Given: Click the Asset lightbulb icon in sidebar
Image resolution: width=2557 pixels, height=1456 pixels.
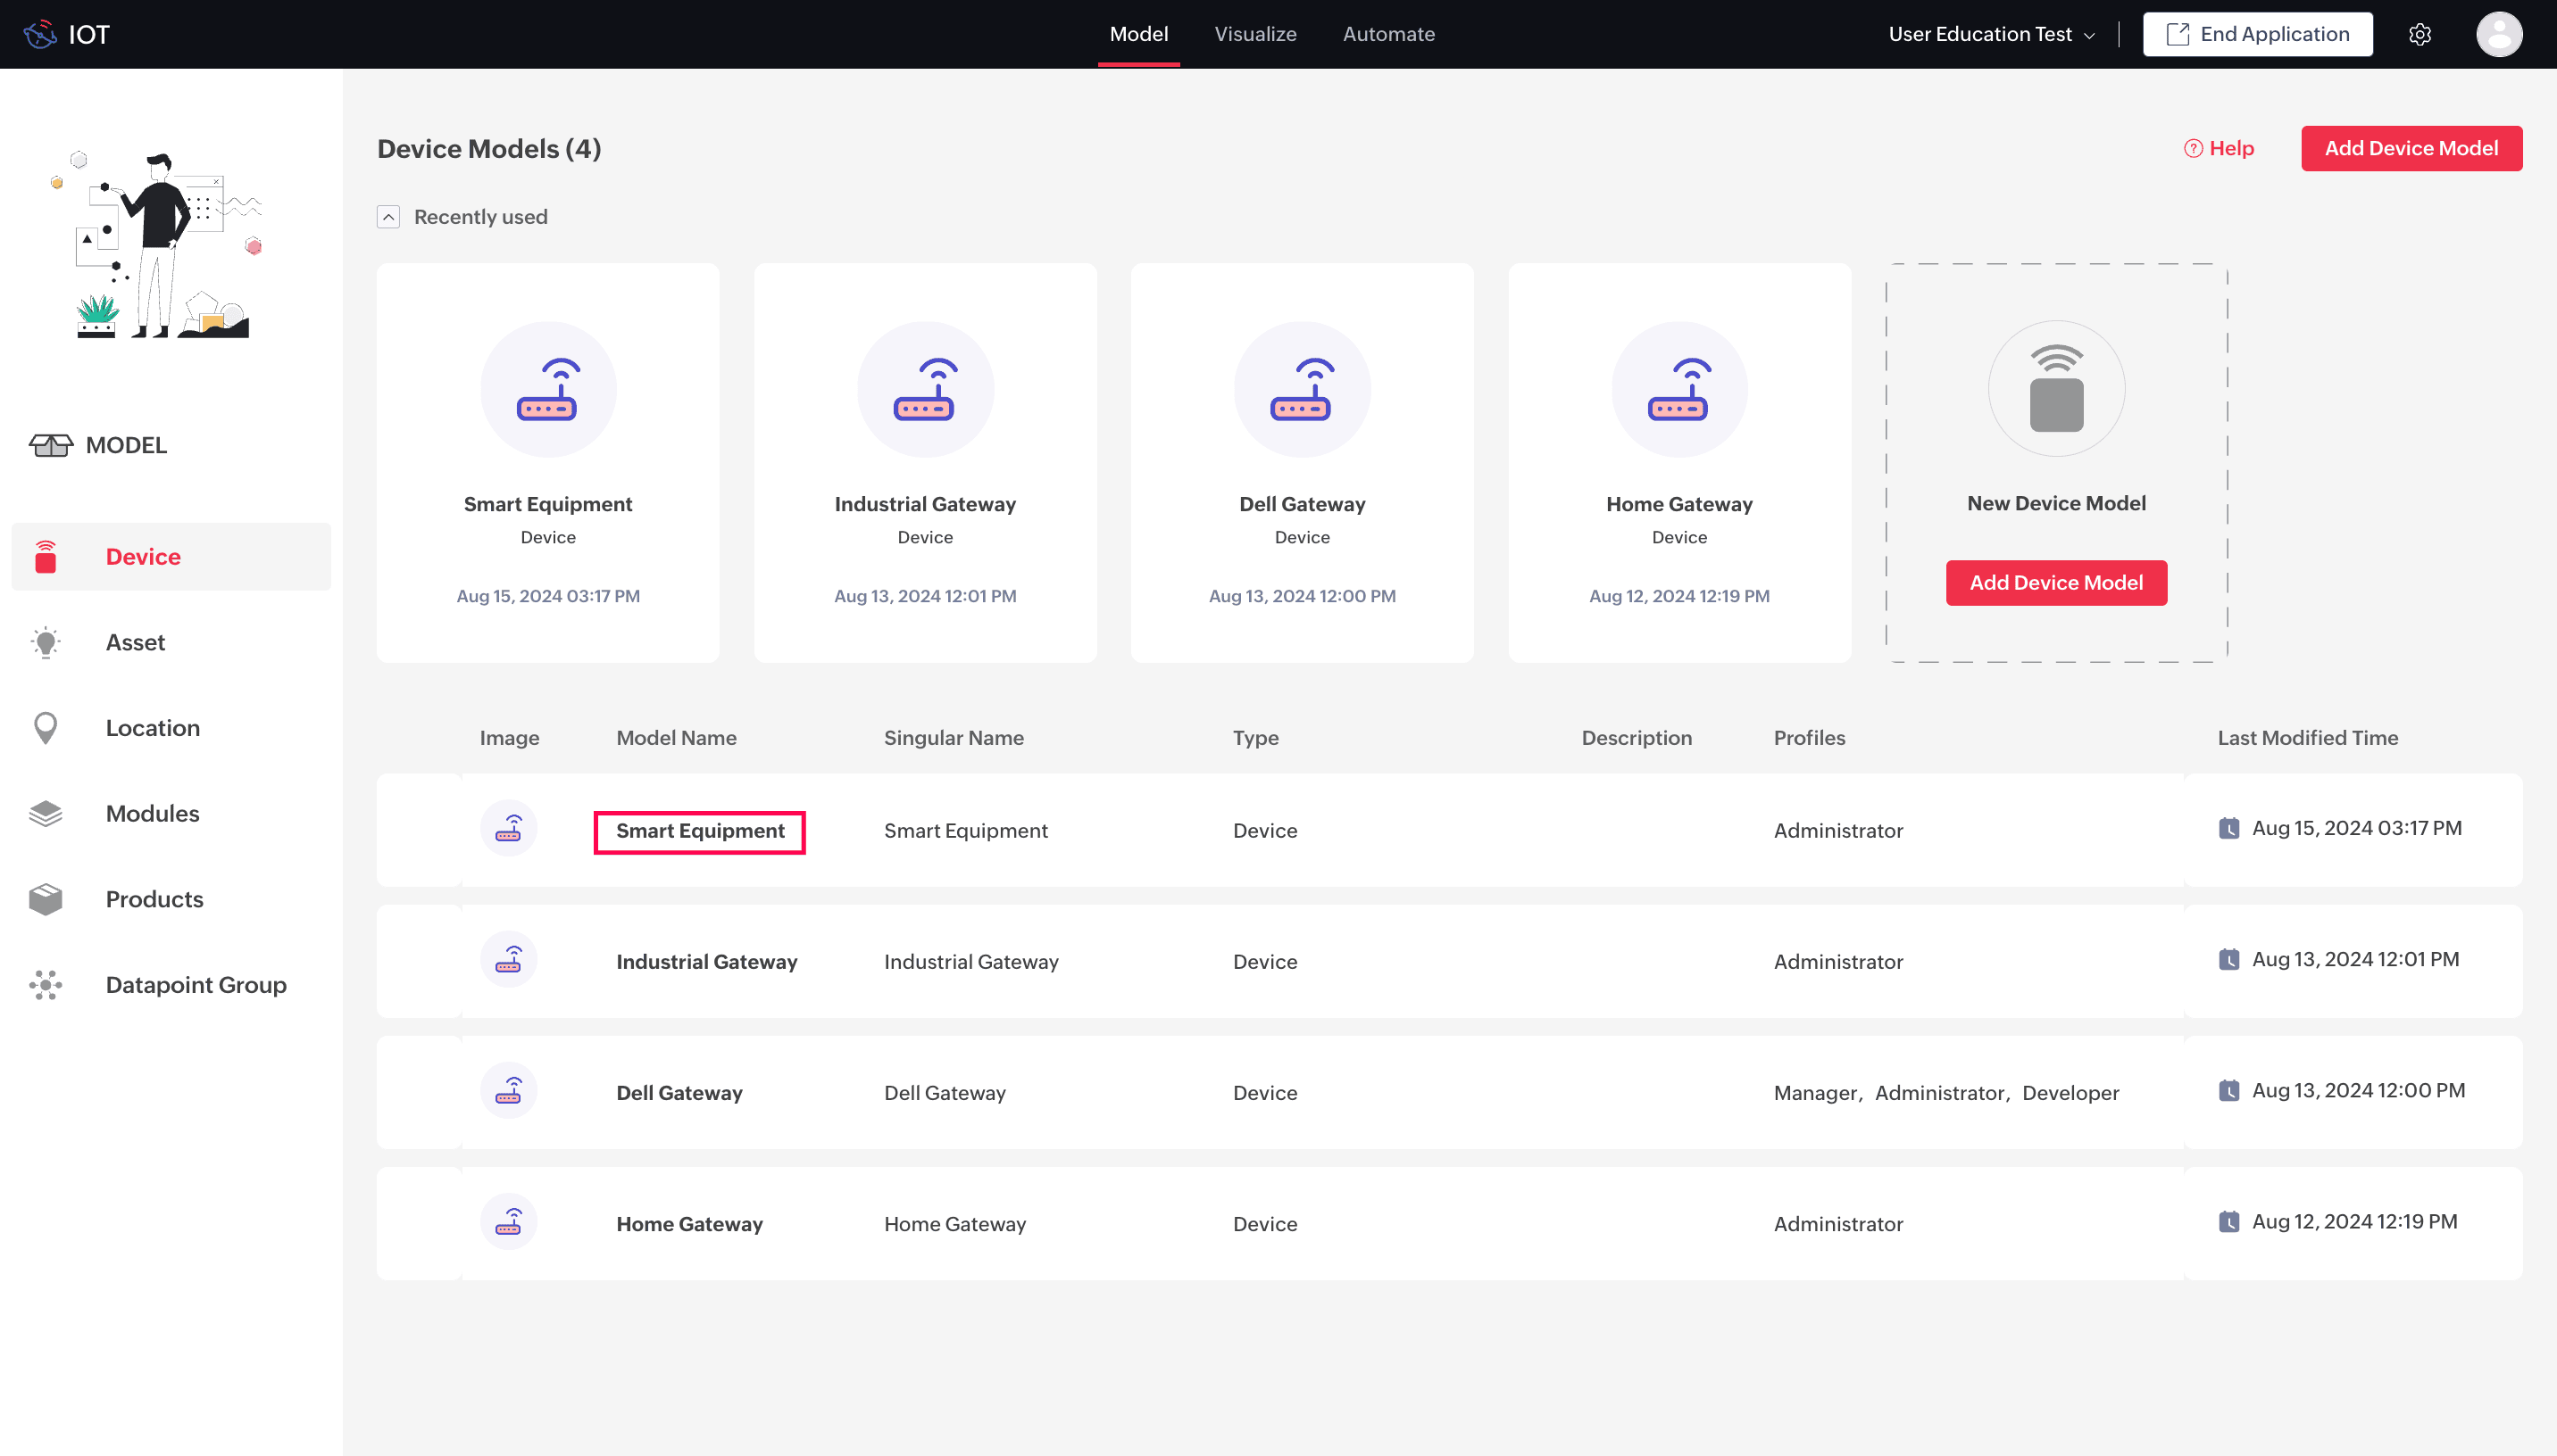Looking at the screenshot, I should pyautogui.click(x=46, y=642).
